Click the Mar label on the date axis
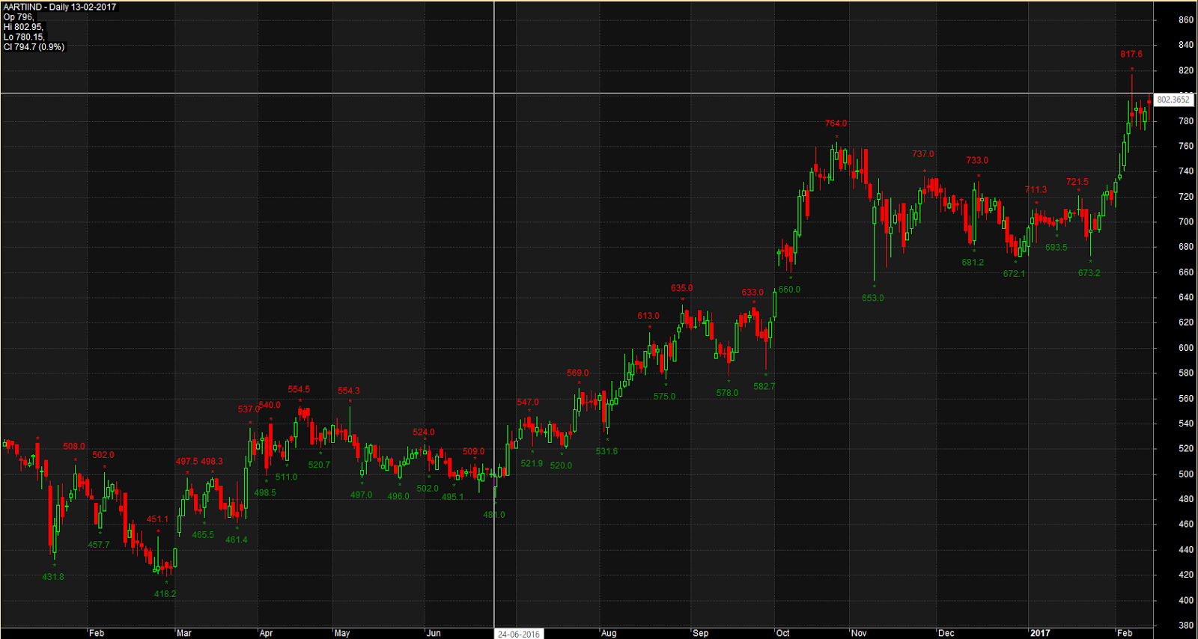The image size is (1198, 639). 184,633
